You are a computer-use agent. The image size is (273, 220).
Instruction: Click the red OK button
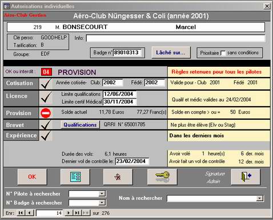(32, 177)
